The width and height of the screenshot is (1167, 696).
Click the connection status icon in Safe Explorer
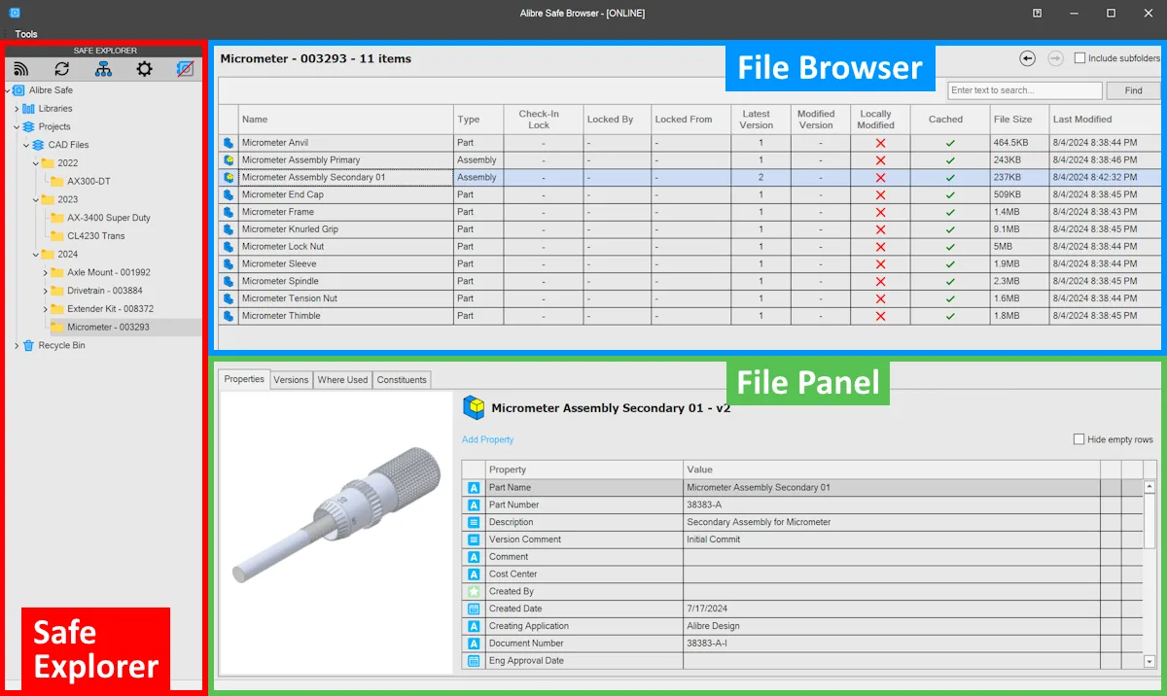coord(20,69)
